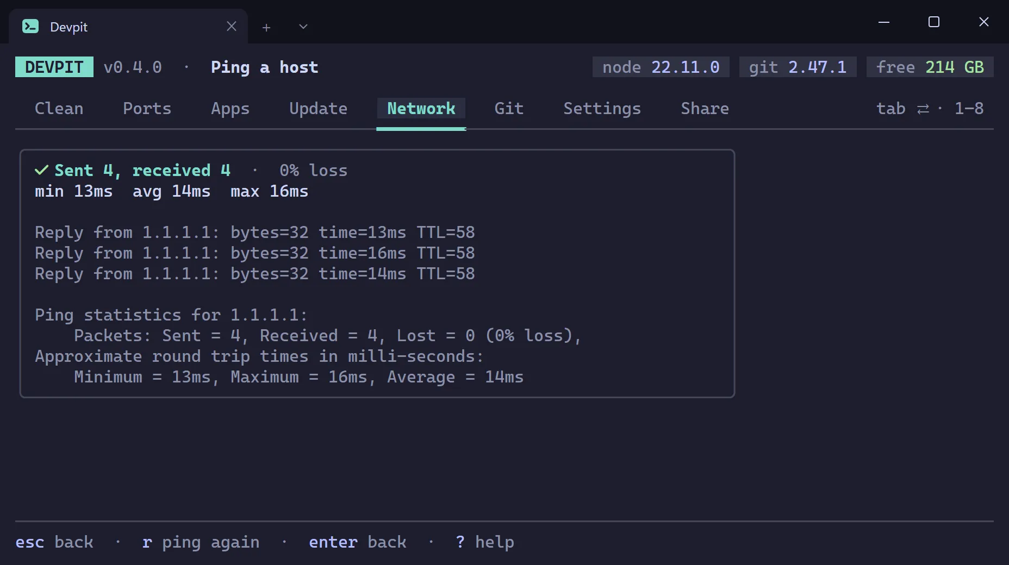Click 'r ping again' footer action
Screen dimensions: 1009x565
(x=201, y=542)
